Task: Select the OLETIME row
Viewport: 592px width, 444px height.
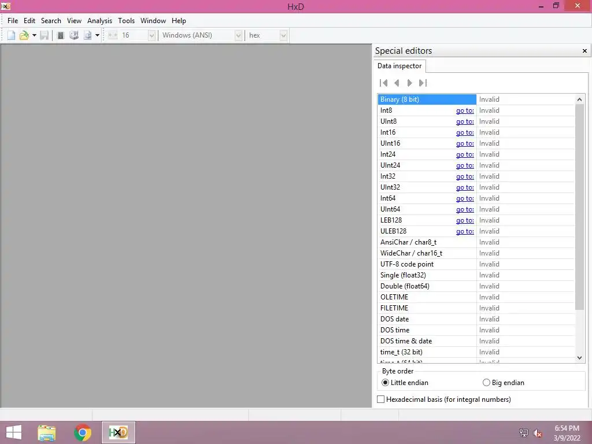Action: coord(476,297)
